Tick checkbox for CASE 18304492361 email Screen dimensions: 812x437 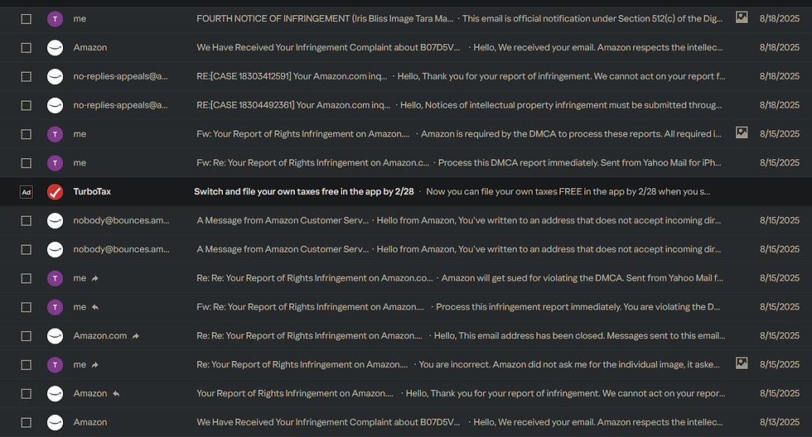point(27,105)
